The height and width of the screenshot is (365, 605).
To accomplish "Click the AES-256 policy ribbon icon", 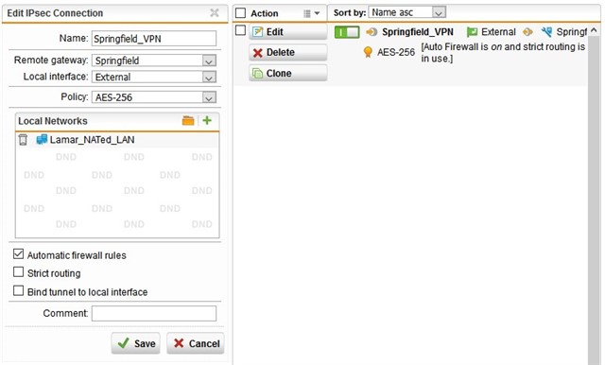I will coord(368,52).
